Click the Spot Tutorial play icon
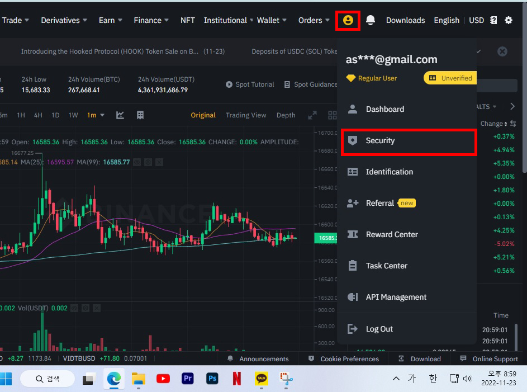This screenshot has width=527, height=392. [x=229, y=84]
